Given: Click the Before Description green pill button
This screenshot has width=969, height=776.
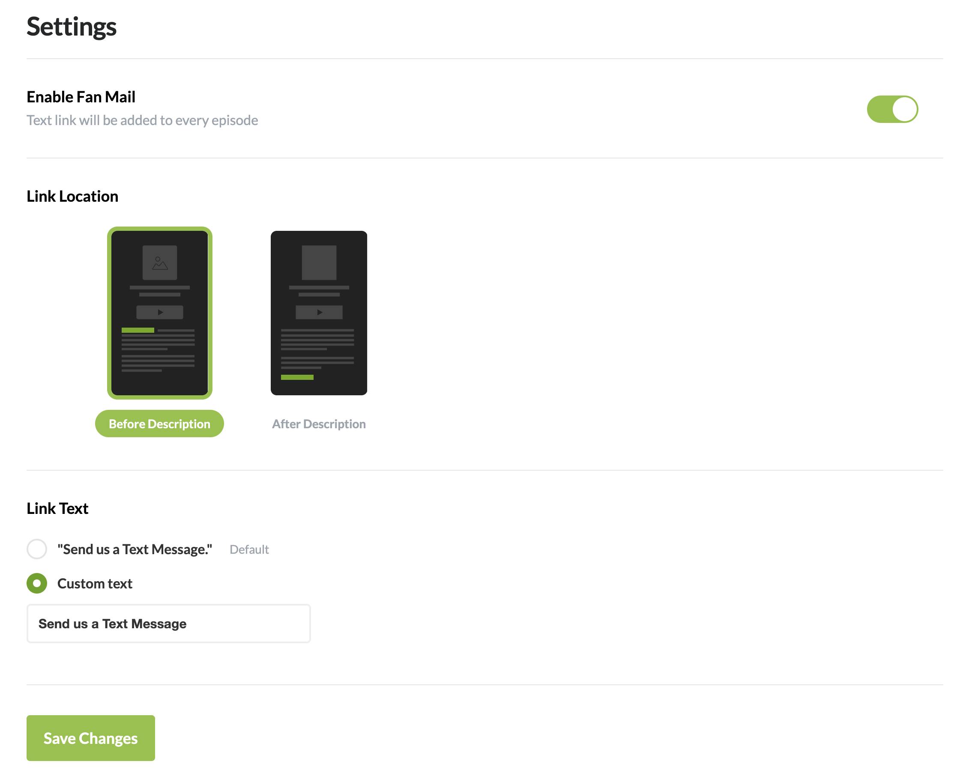Looking at the screenshot, I should (159, 424).
